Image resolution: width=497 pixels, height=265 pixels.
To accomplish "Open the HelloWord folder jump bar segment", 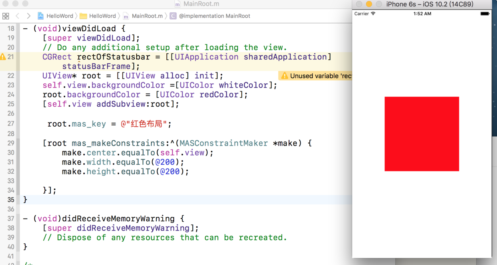I will pos(98,16).
